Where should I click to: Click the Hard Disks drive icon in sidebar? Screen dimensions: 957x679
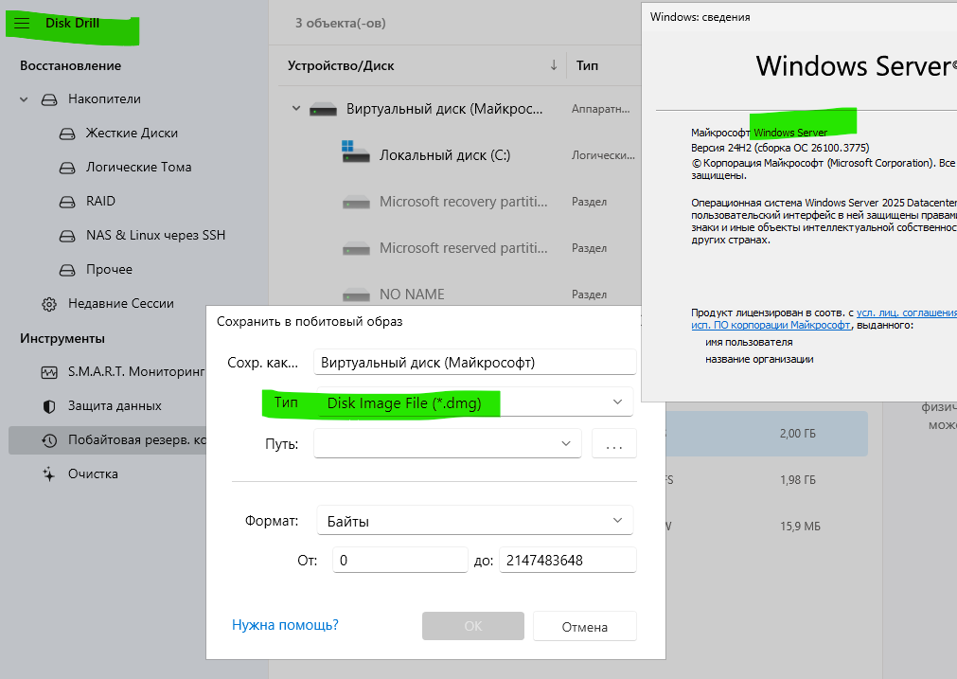point(67,134)
